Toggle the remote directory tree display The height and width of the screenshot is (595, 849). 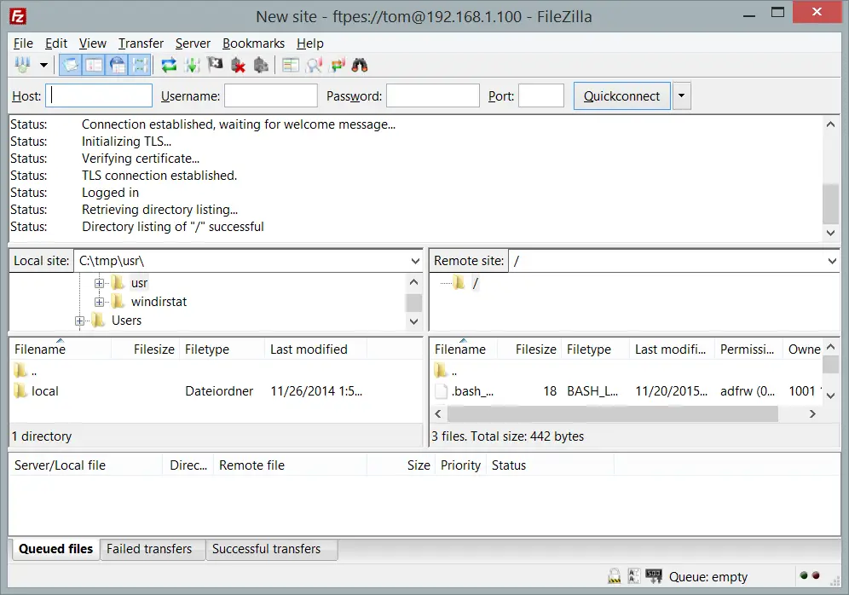[117, 66]
